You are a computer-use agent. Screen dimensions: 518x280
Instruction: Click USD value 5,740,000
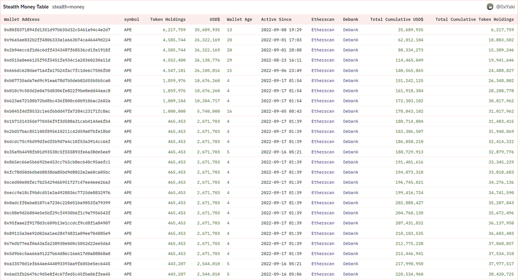208,111
